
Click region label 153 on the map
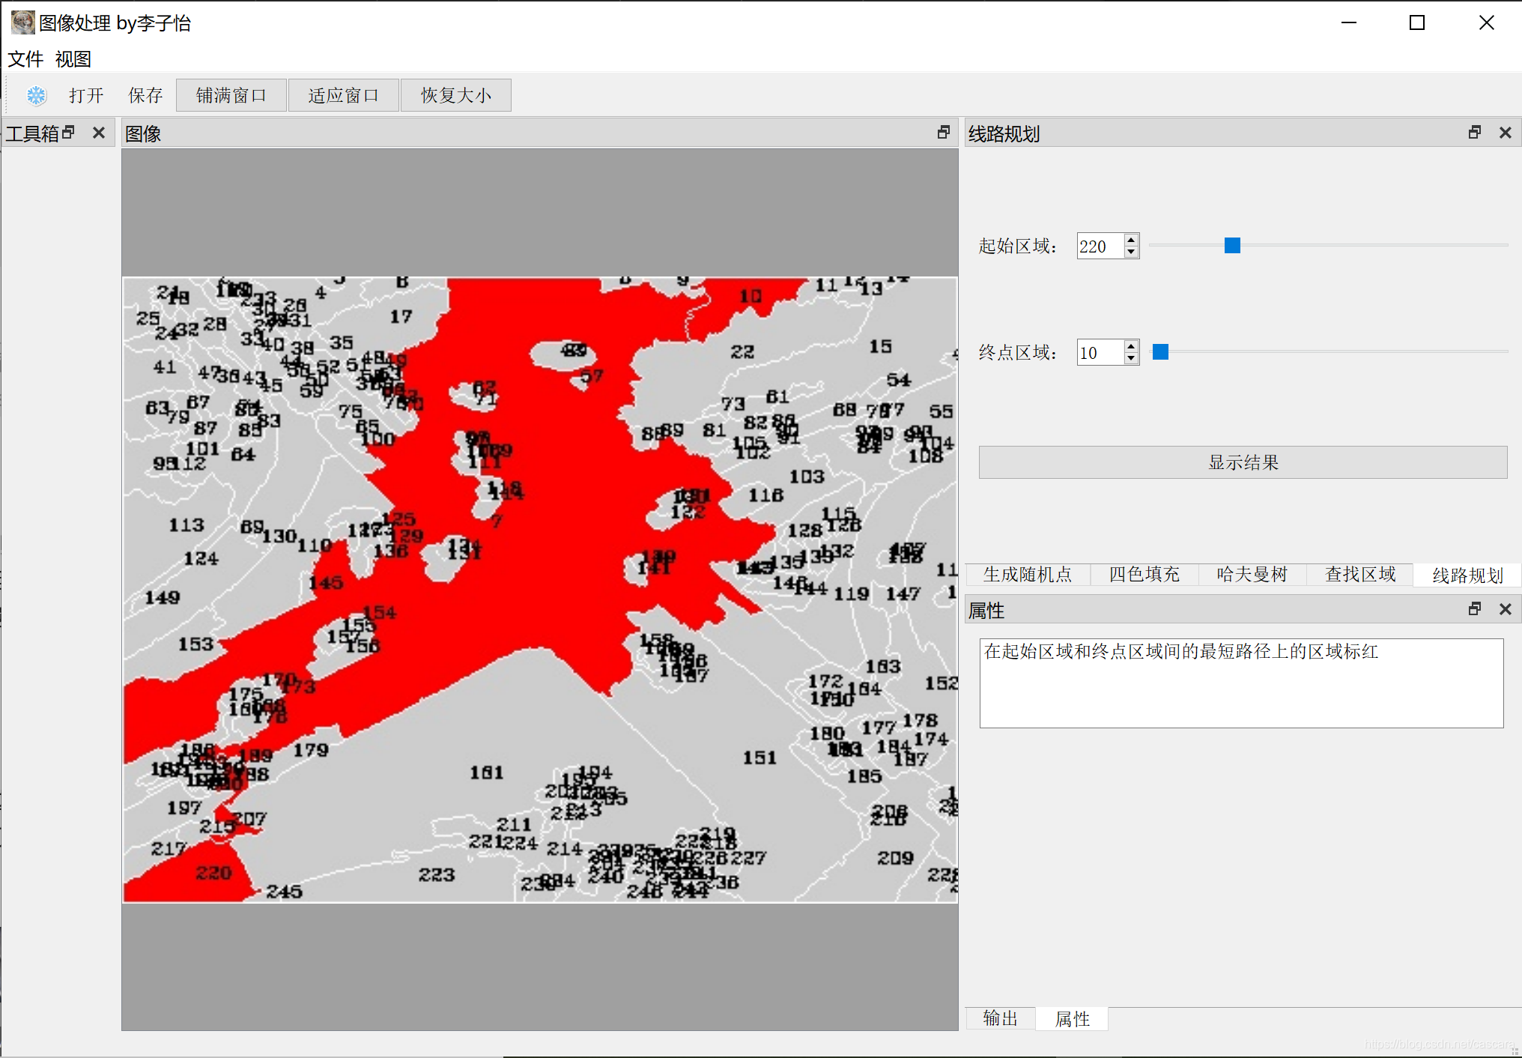coord(195,644)
